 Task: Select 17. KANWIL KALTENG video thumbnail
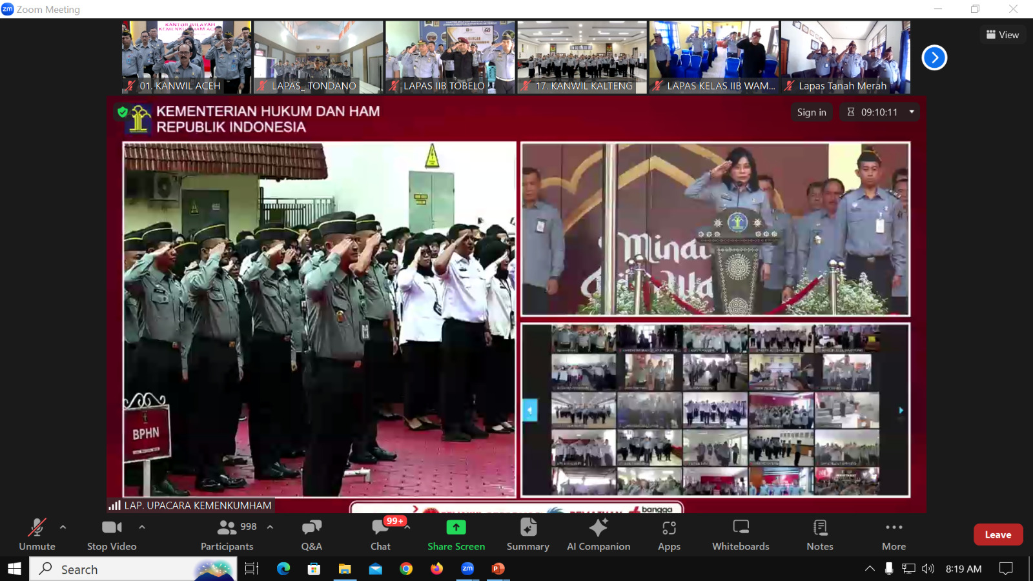click(582, 57)
